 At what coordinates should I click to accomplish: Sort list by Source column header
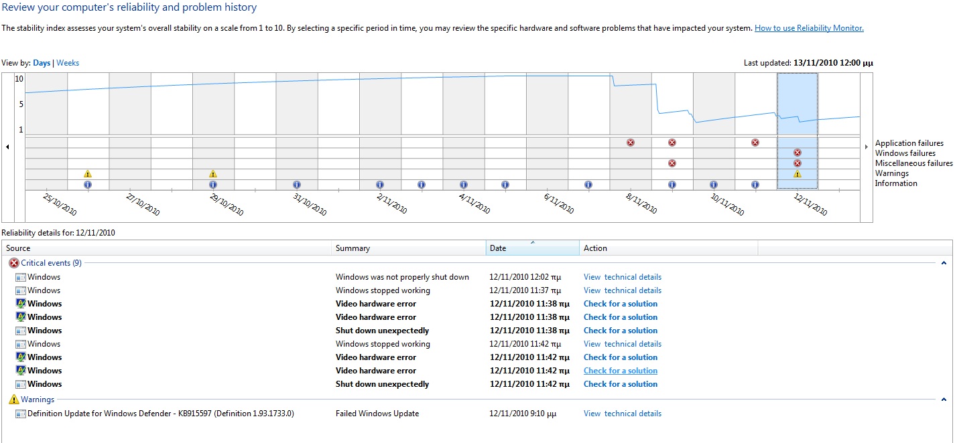166,248
